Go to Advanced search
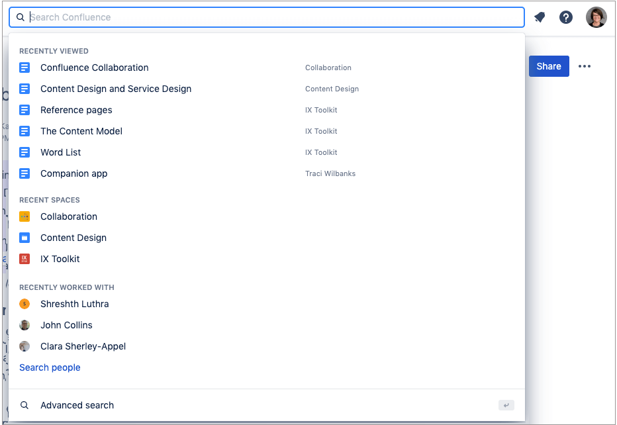The width and height of the screenshot is (617, 425). [77, 404]
